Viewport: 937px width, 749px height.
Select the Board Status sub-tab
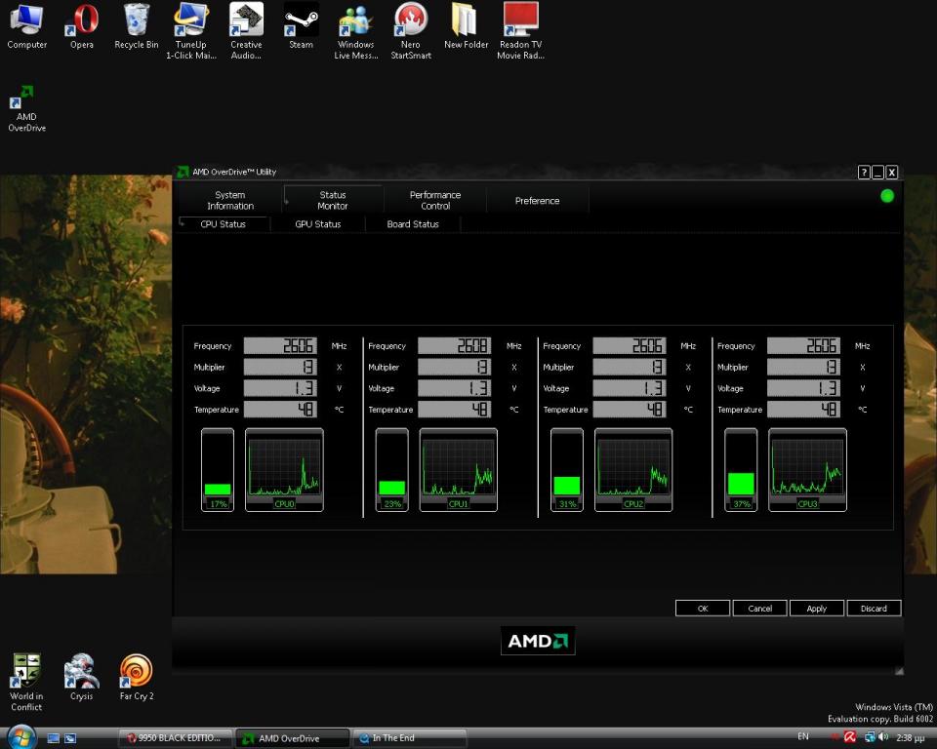coord(413,224)
